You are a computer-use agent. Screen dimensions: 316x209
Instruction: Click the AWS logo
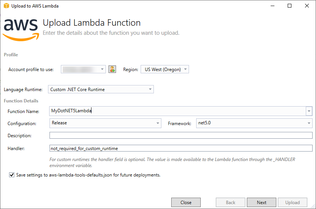point(21,29)
